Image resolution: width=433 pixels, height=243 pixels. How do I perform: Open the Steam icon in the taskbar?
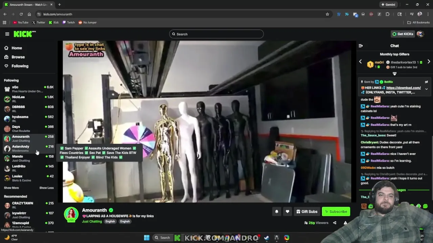tap(267, 238)
